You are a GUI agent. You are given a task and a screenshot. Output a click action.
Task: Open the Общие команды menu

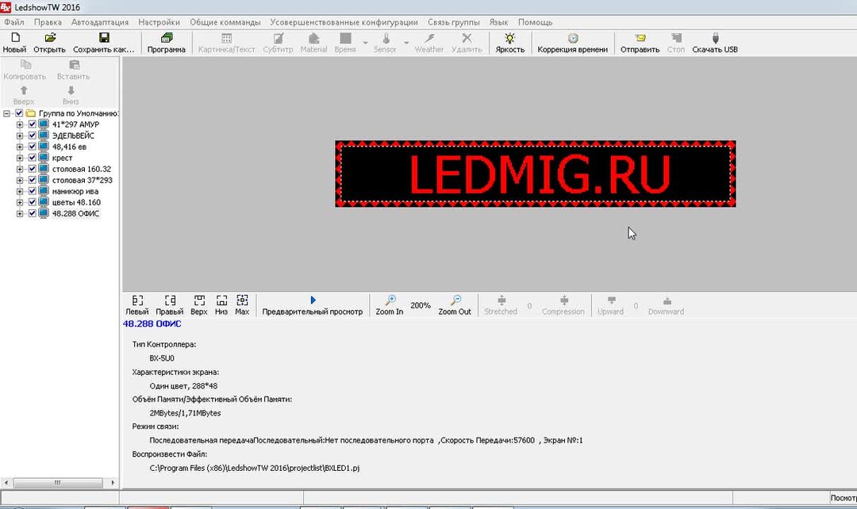(x=225, y=22)
